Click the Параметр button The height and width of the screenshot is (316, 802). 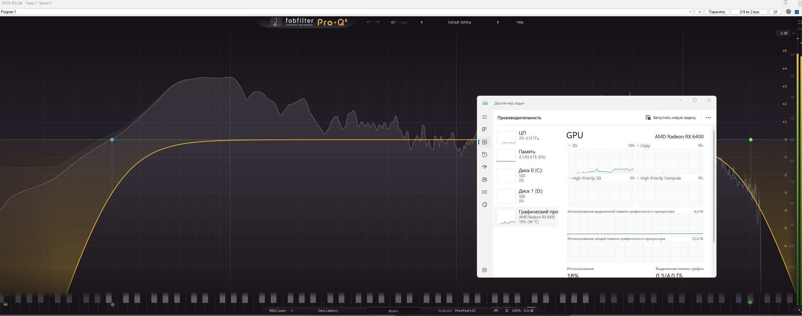click(717, 12)
